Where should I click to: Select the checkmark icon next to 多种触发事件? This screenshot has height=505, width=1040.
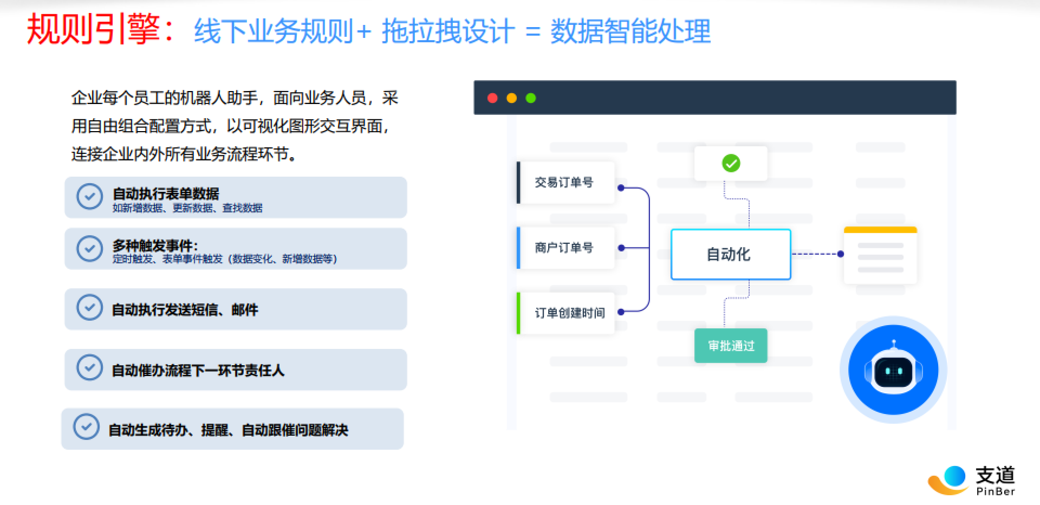point(90,249)
